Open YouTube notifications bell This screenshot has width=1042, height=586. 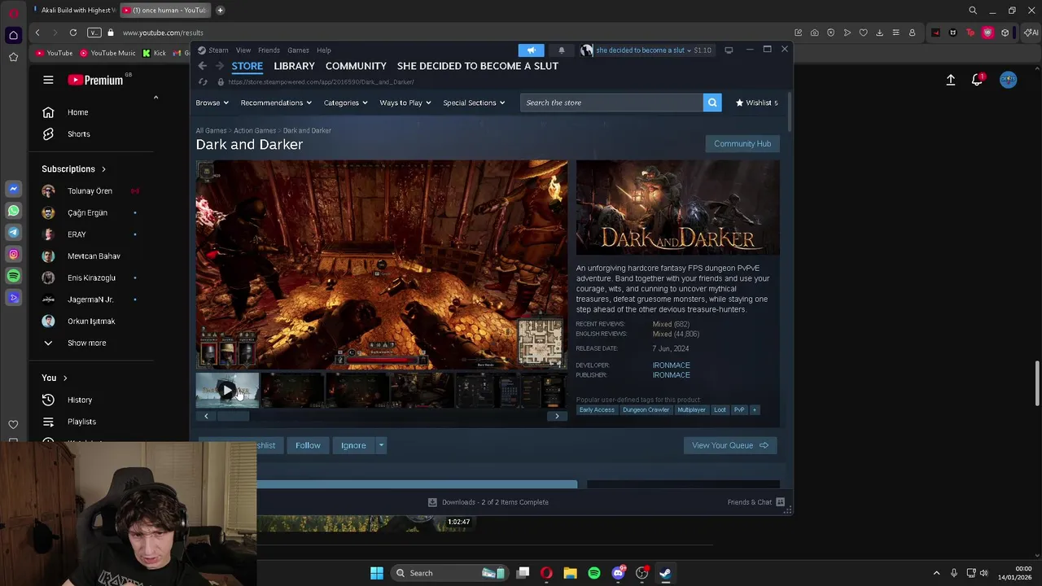click(977, 80)
